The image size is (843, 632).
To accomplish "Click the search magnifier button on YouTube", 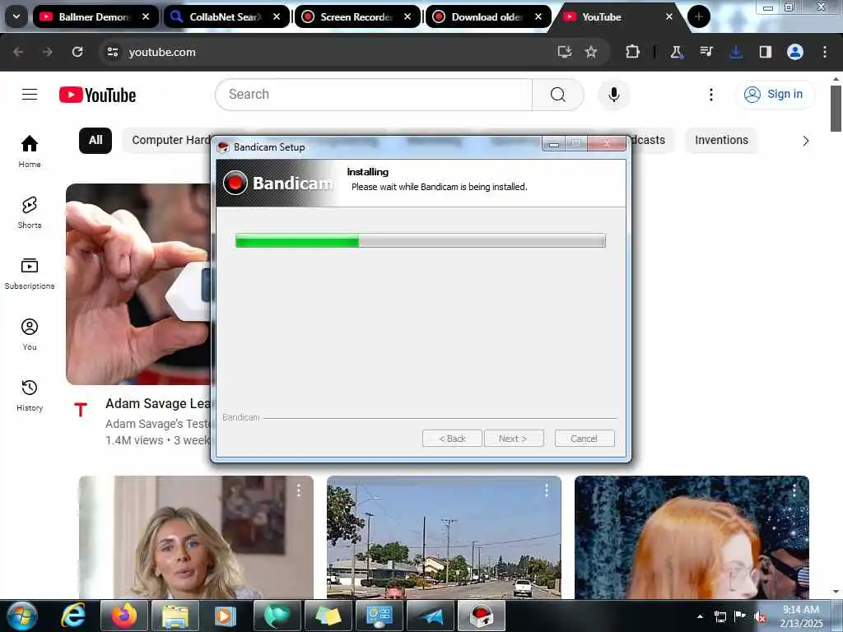I will tap(557, 95).
